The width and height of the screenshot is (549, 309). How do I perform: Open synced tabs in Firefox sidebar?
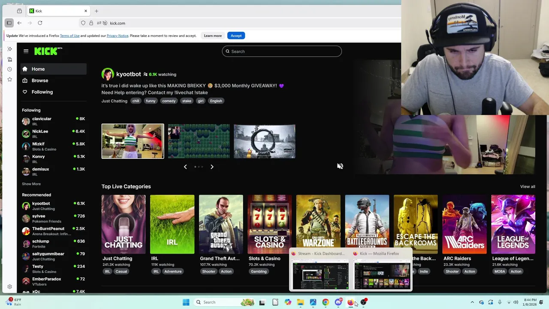9,59
